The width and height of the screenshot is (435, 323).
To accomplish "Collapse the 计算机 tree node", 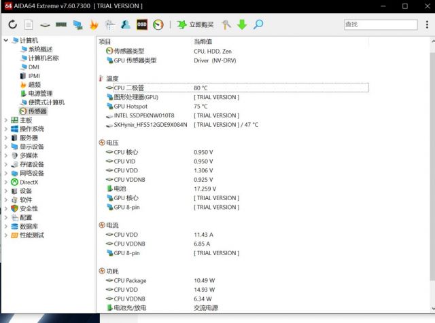I will pyautogui.click(x=6, y=41).
